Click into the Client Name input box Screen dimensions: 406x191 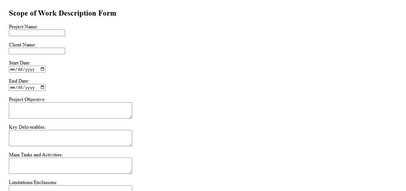[37, 51]
